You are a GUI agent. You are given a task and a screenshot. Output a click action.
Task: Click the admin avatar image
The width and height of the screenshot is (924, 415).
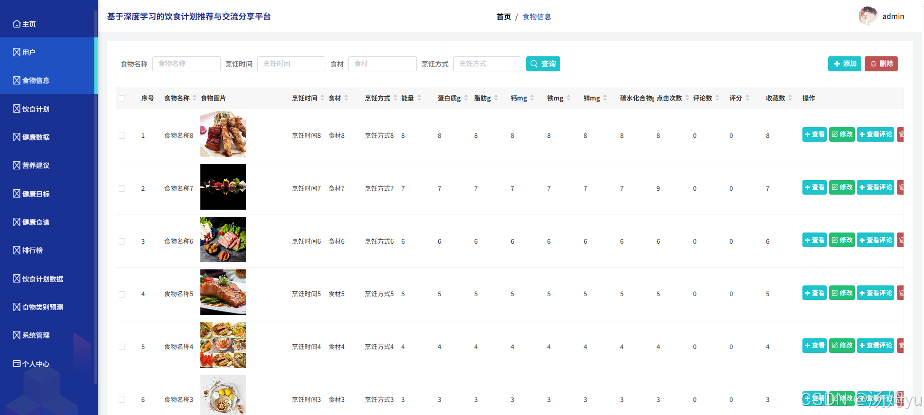point(868,16)
